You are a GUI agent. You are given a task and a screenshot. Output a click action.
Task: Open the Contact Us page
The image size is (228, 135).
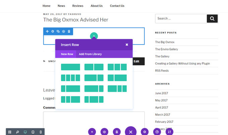click(117, 6)
